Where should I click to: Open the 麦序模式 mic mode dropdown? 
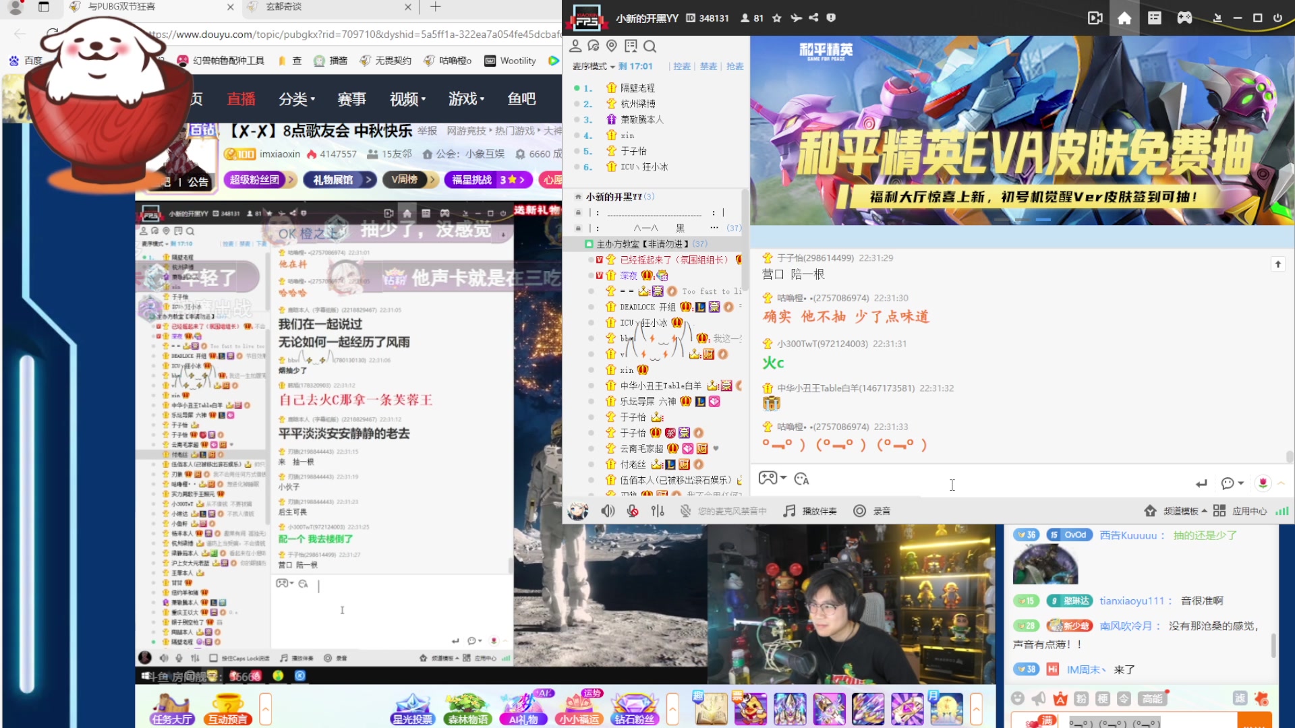pyautogui.click(x=594, y=66)
